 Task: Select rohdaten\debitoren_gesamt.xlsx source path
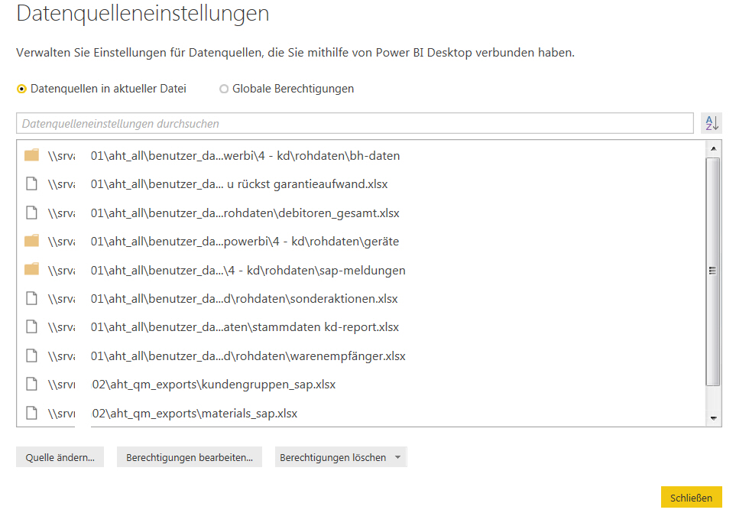pyautogui.click(x=223, y=213)
